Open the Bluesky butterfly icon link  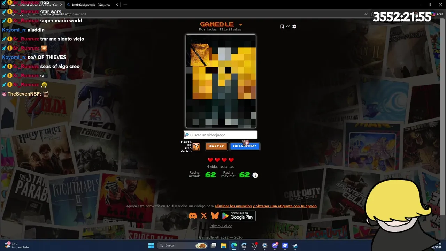(215, 216)
